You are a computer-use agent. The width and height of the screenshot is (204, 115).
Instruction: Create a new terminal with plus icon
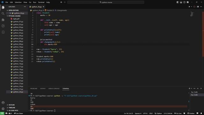pos(189,88)
